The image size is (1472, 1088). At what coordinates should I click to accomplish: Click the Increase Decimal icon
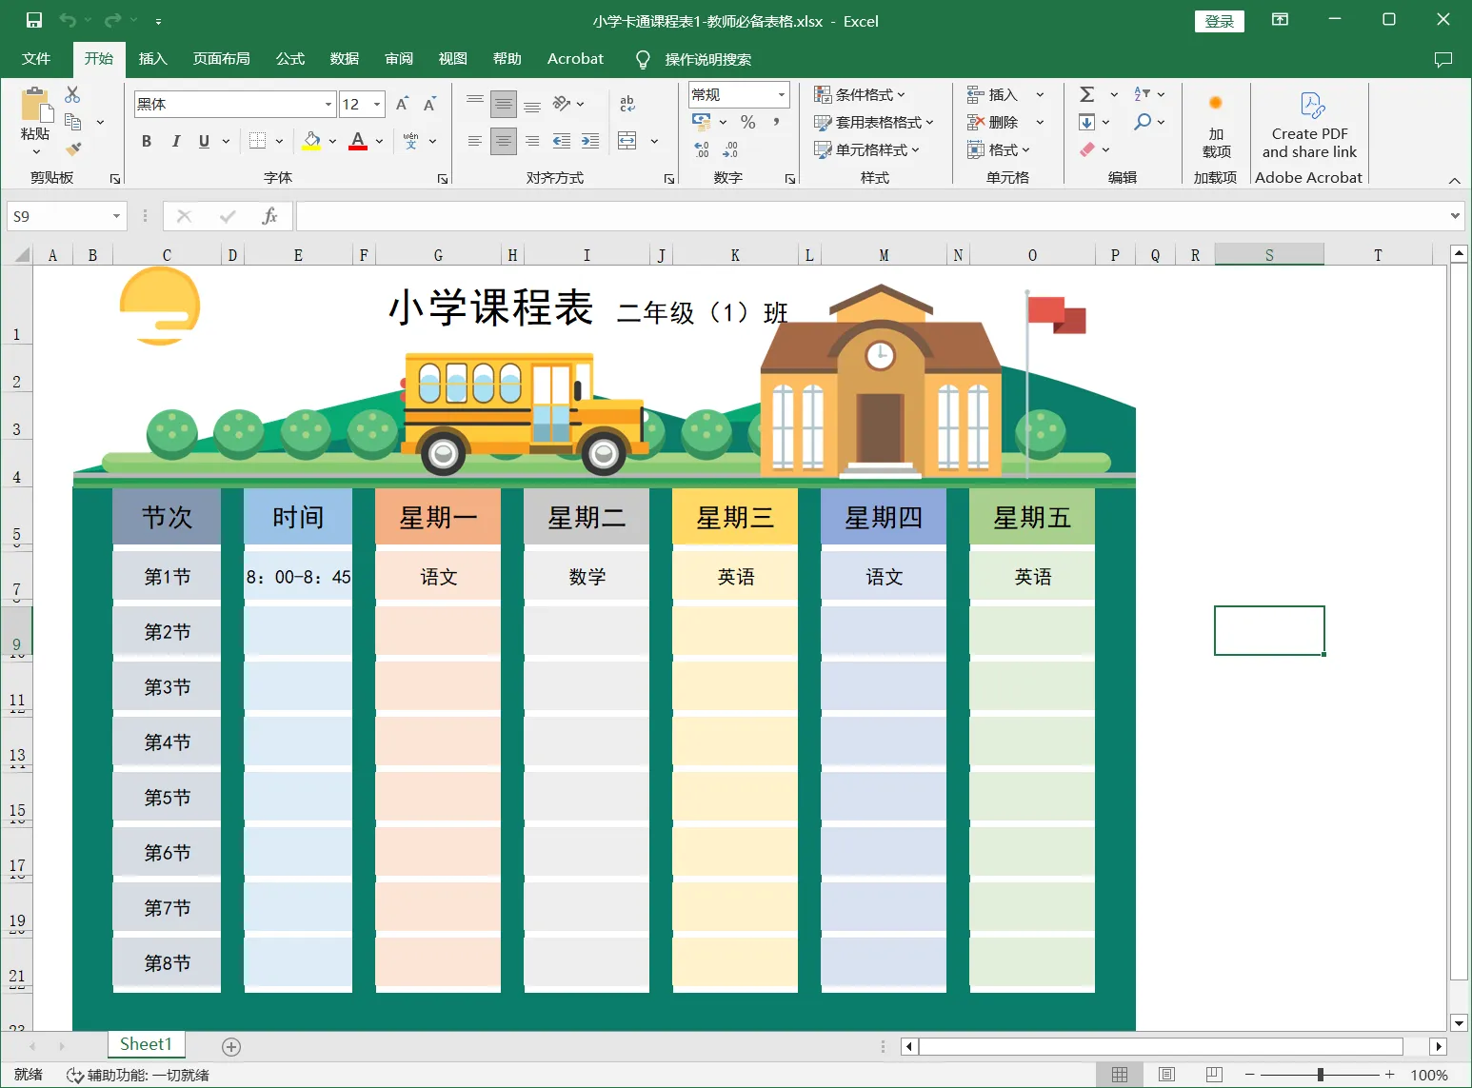pyautogui.click(x=702, y=149)
